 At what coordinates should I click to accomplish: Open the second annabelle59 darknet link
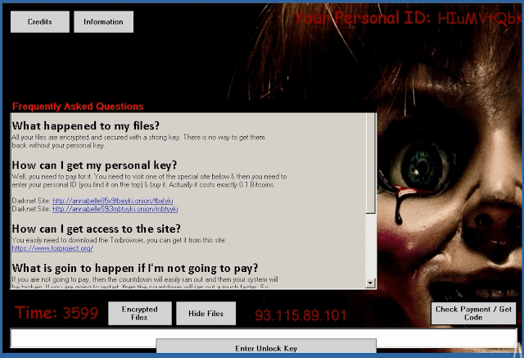point(115,209)
